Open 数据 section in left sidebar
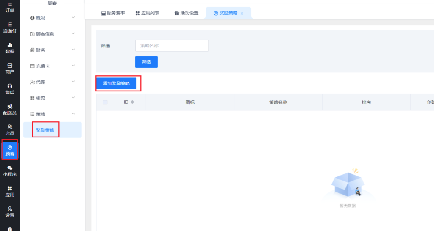Image resolution: width=434 pixels, height=231 pixels. [10, 48]
